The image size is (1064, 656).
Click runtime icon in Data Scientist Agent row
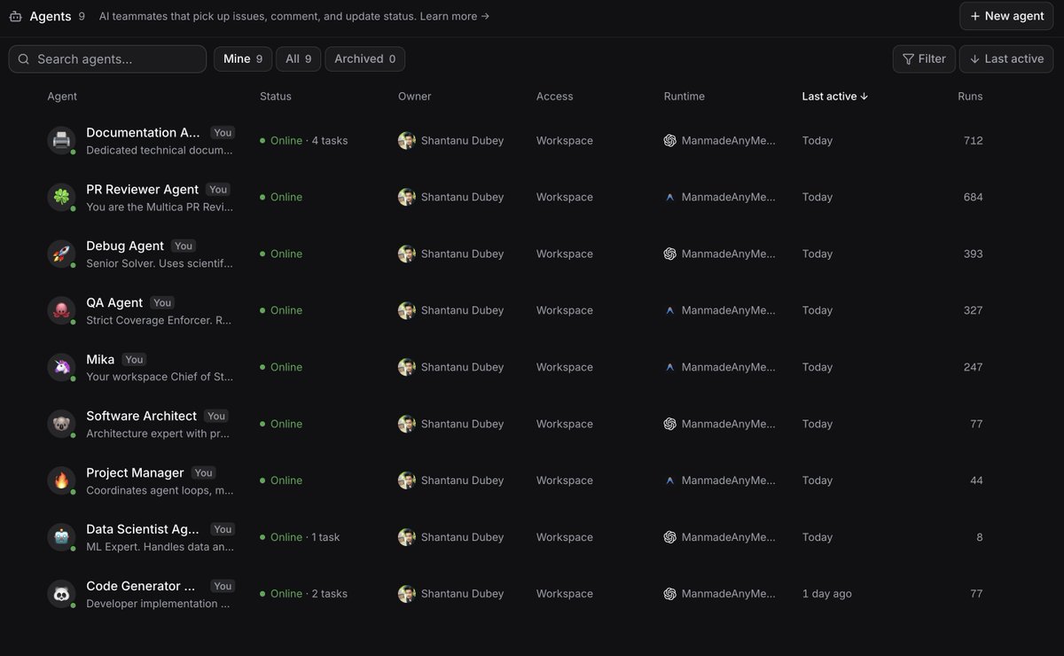pyautogui.click(x=670, y=537)
